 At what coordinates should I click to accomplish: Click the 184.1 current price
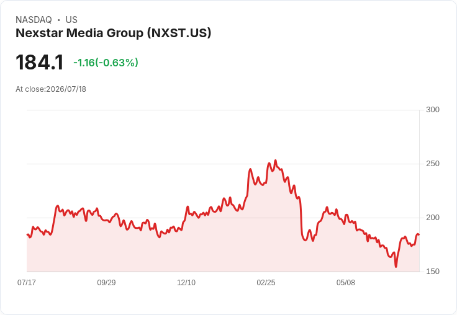point(39,62)
